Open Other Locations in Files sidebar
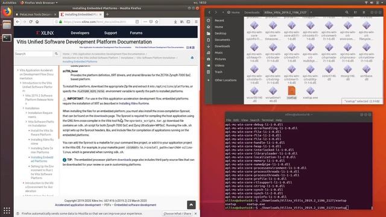This screenshot has width=386, height=217. tap(225, 80)
